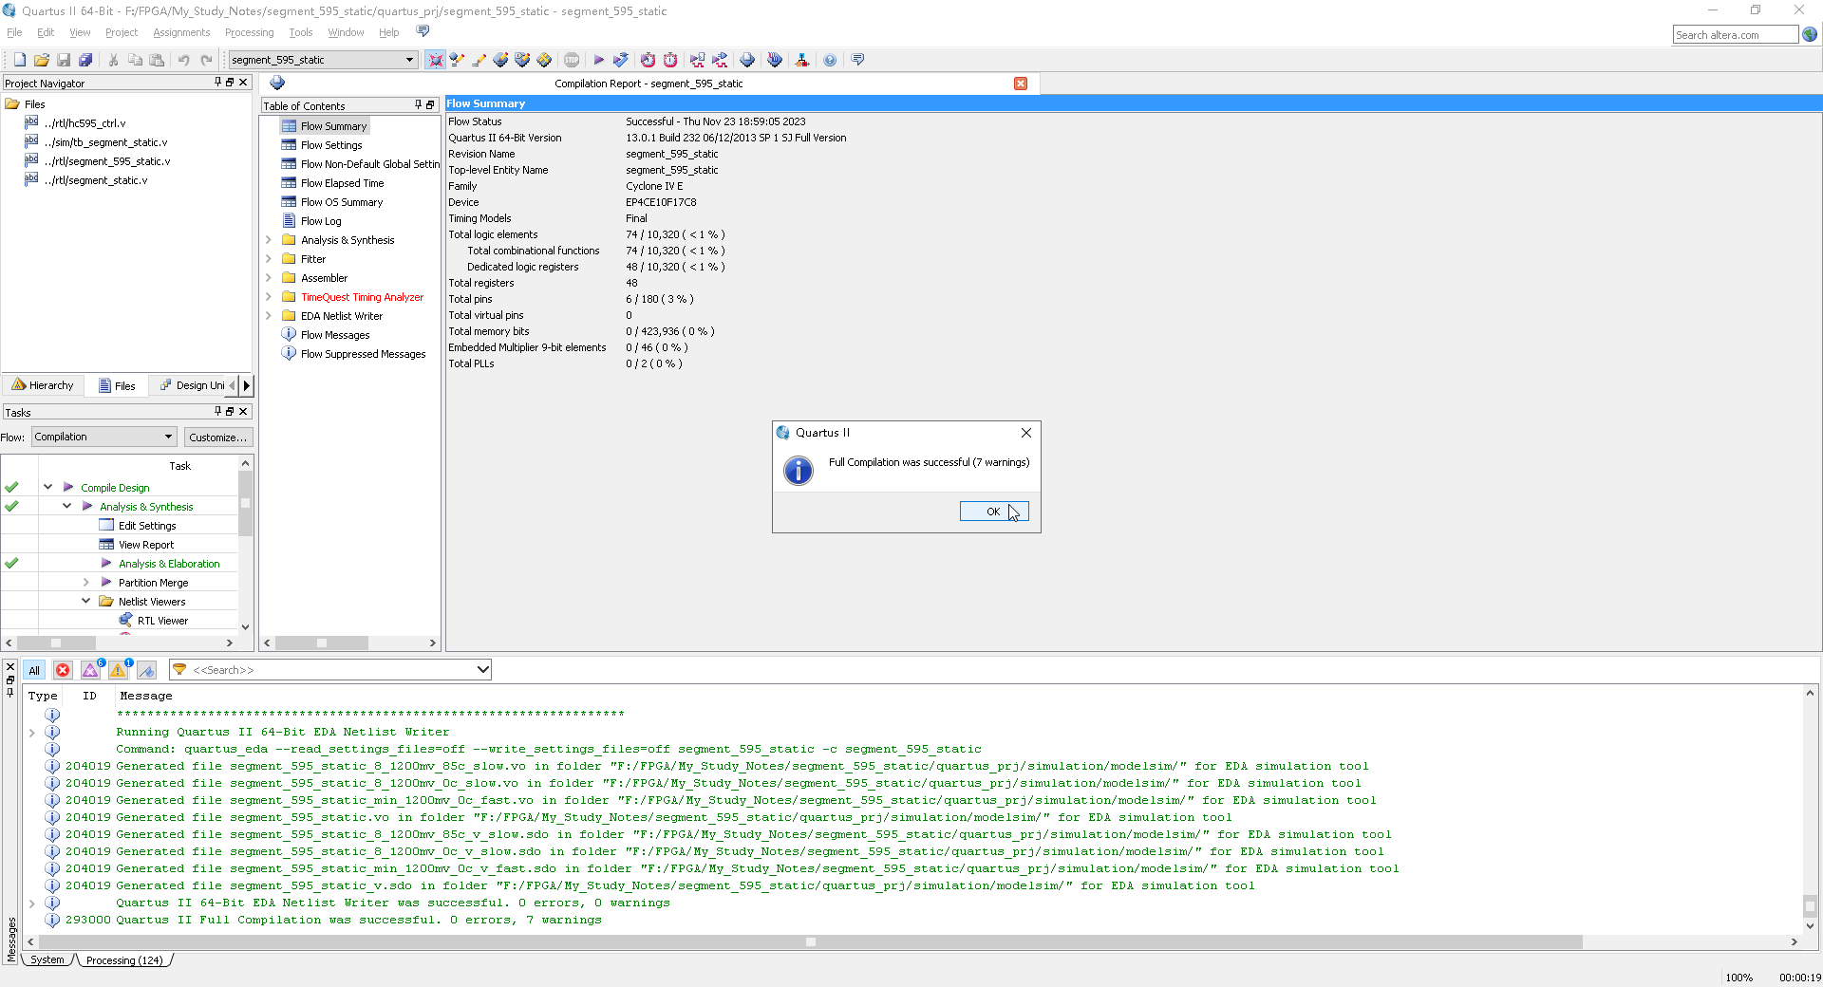This screenshot has height=987, width=1823.
Task: Open the Assignment Editor pencil icon
Action: point(479,60)
